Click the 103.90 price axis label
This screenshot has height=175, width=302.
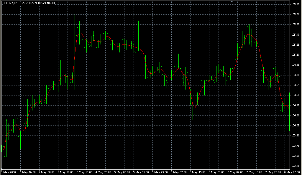296,136
